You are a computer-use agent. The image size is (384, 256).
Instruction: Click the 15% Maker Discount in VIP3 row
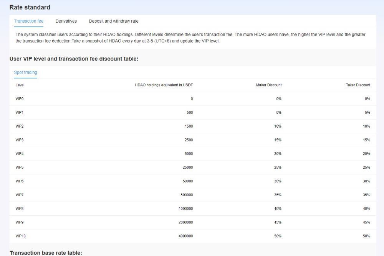(278, 140)
